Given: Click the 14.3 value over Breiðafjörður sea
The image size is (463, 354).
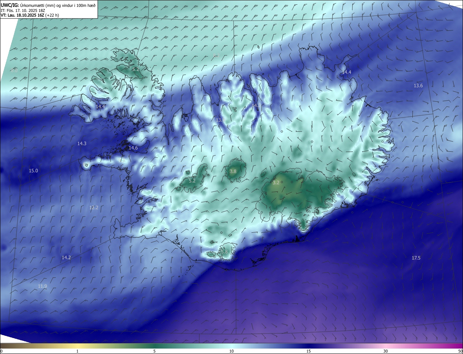Looking at the screenshot, I should click(82, 144).
